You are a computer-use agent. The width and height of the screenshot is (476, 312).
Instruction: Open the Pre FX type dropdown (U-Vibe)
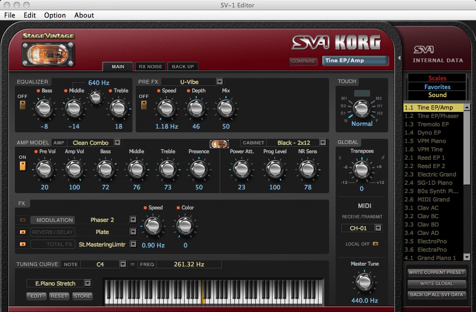[219, 82]
